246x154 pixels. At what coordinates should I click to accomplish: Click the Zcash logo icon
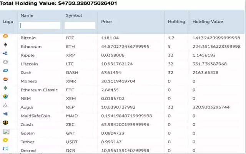[5, 122]
